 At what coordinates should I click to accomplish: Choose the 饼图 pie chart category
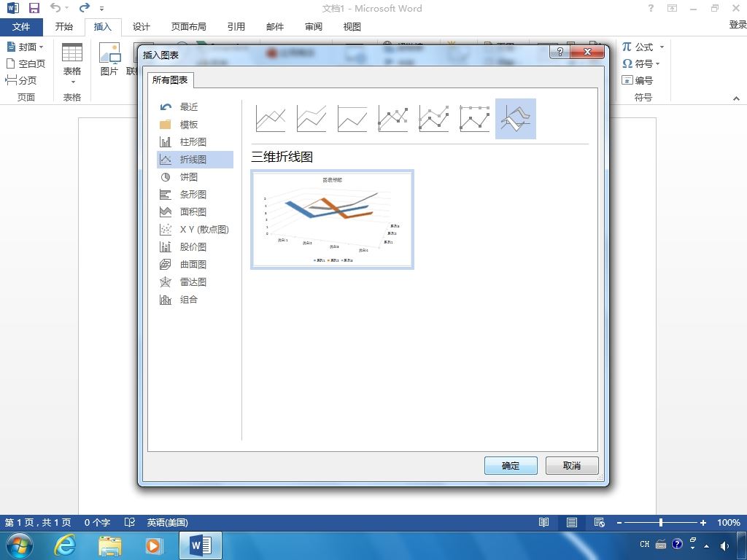coord(195,177)
